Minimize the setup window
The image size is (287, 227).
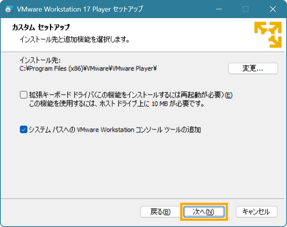[219, 9]
